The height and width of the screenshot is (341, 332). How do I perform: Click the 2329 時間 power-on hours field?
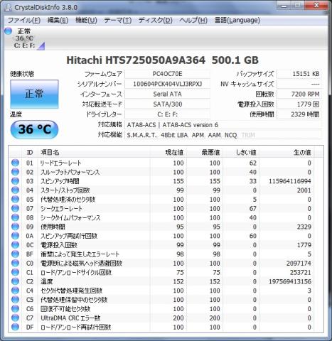coord(299,114)
